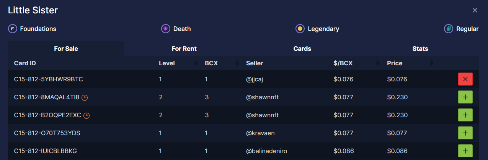Screen dimensions: 488x160
Task: Click the Death element icon
Action: coord(165,29)
